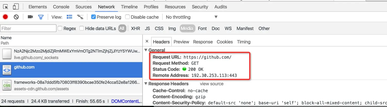Image resolution: width=387 pixels, height=107 pixels.
Task: Click the Name Path column header
Action: click(x=71, y=40)
